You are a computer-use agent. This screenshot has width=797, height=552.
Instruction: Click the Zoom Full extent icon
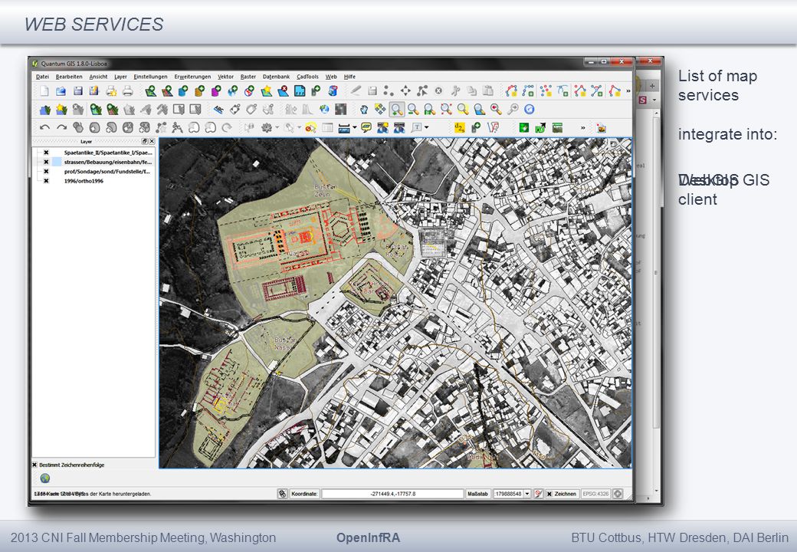pos(446,110)
